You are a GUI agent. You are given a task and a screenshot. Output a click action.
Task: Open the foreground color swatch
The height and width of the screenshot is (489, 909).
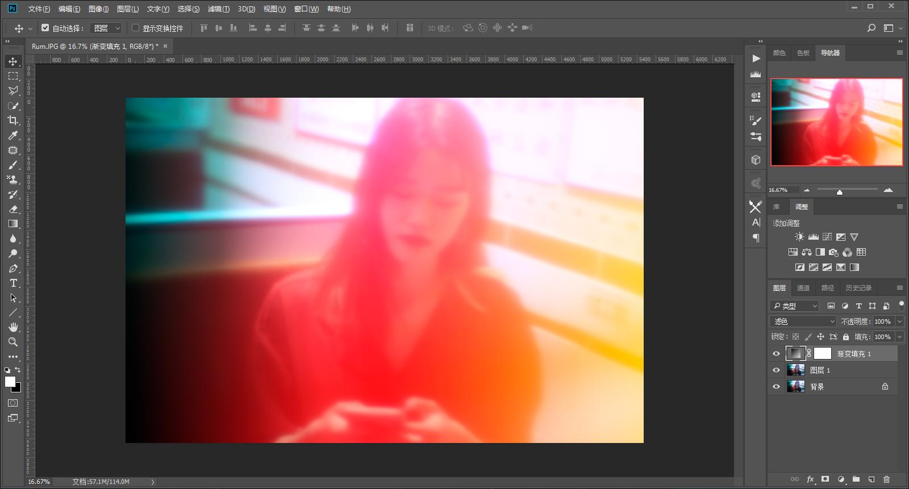(x=10, y=382)
